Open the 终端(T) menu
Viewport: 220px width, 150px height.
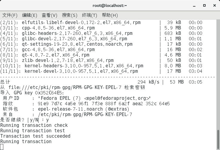(x=90, y=15)
